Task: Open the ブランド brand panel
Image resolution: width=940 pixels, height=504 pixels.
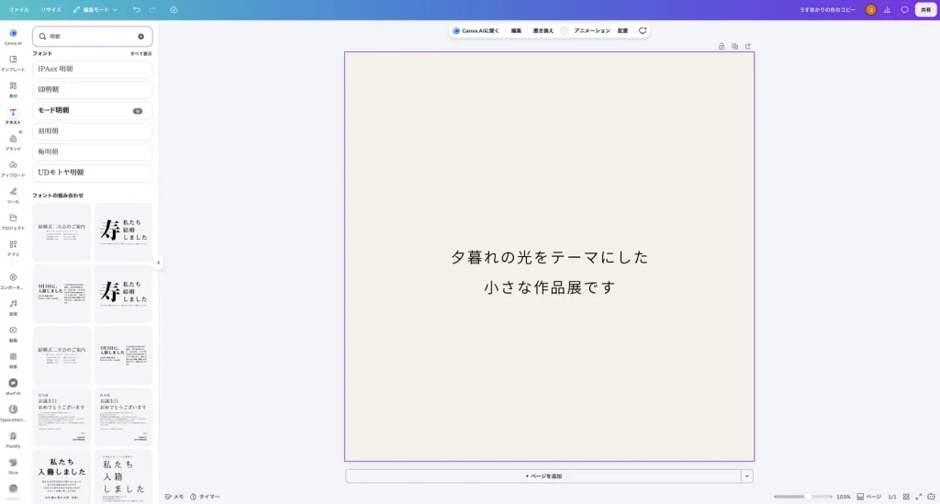Action: point(13,142)
